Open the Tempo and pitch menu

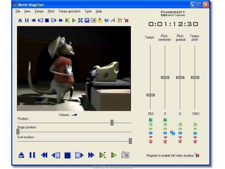pyautogui.click(x=69, y=11)
